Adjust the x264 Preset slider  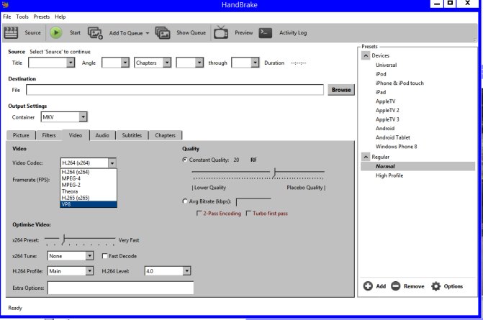click(64, 239)
